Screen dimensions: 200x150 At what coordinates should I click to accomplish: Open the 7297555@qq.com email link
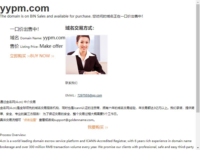coord(89,95)
